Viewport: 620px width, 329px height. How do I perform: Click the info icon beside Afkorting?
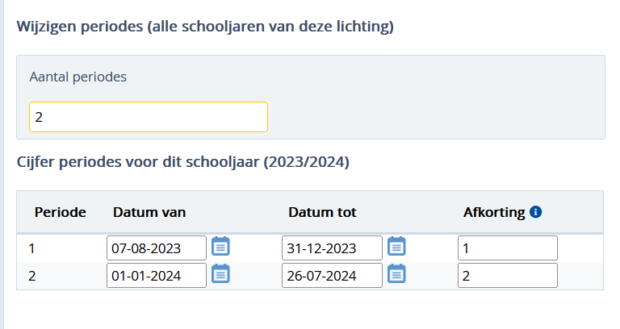click(x=536, y=212)
